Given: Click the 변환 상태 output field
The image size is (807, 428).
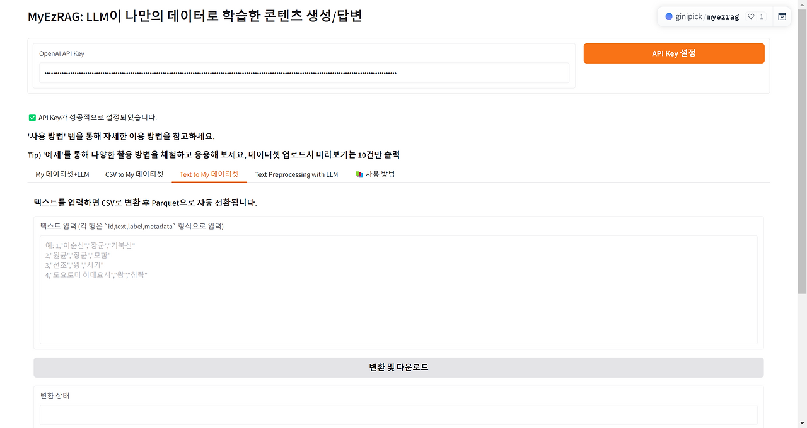Looking at the screenshot, I should coord(398,415).
